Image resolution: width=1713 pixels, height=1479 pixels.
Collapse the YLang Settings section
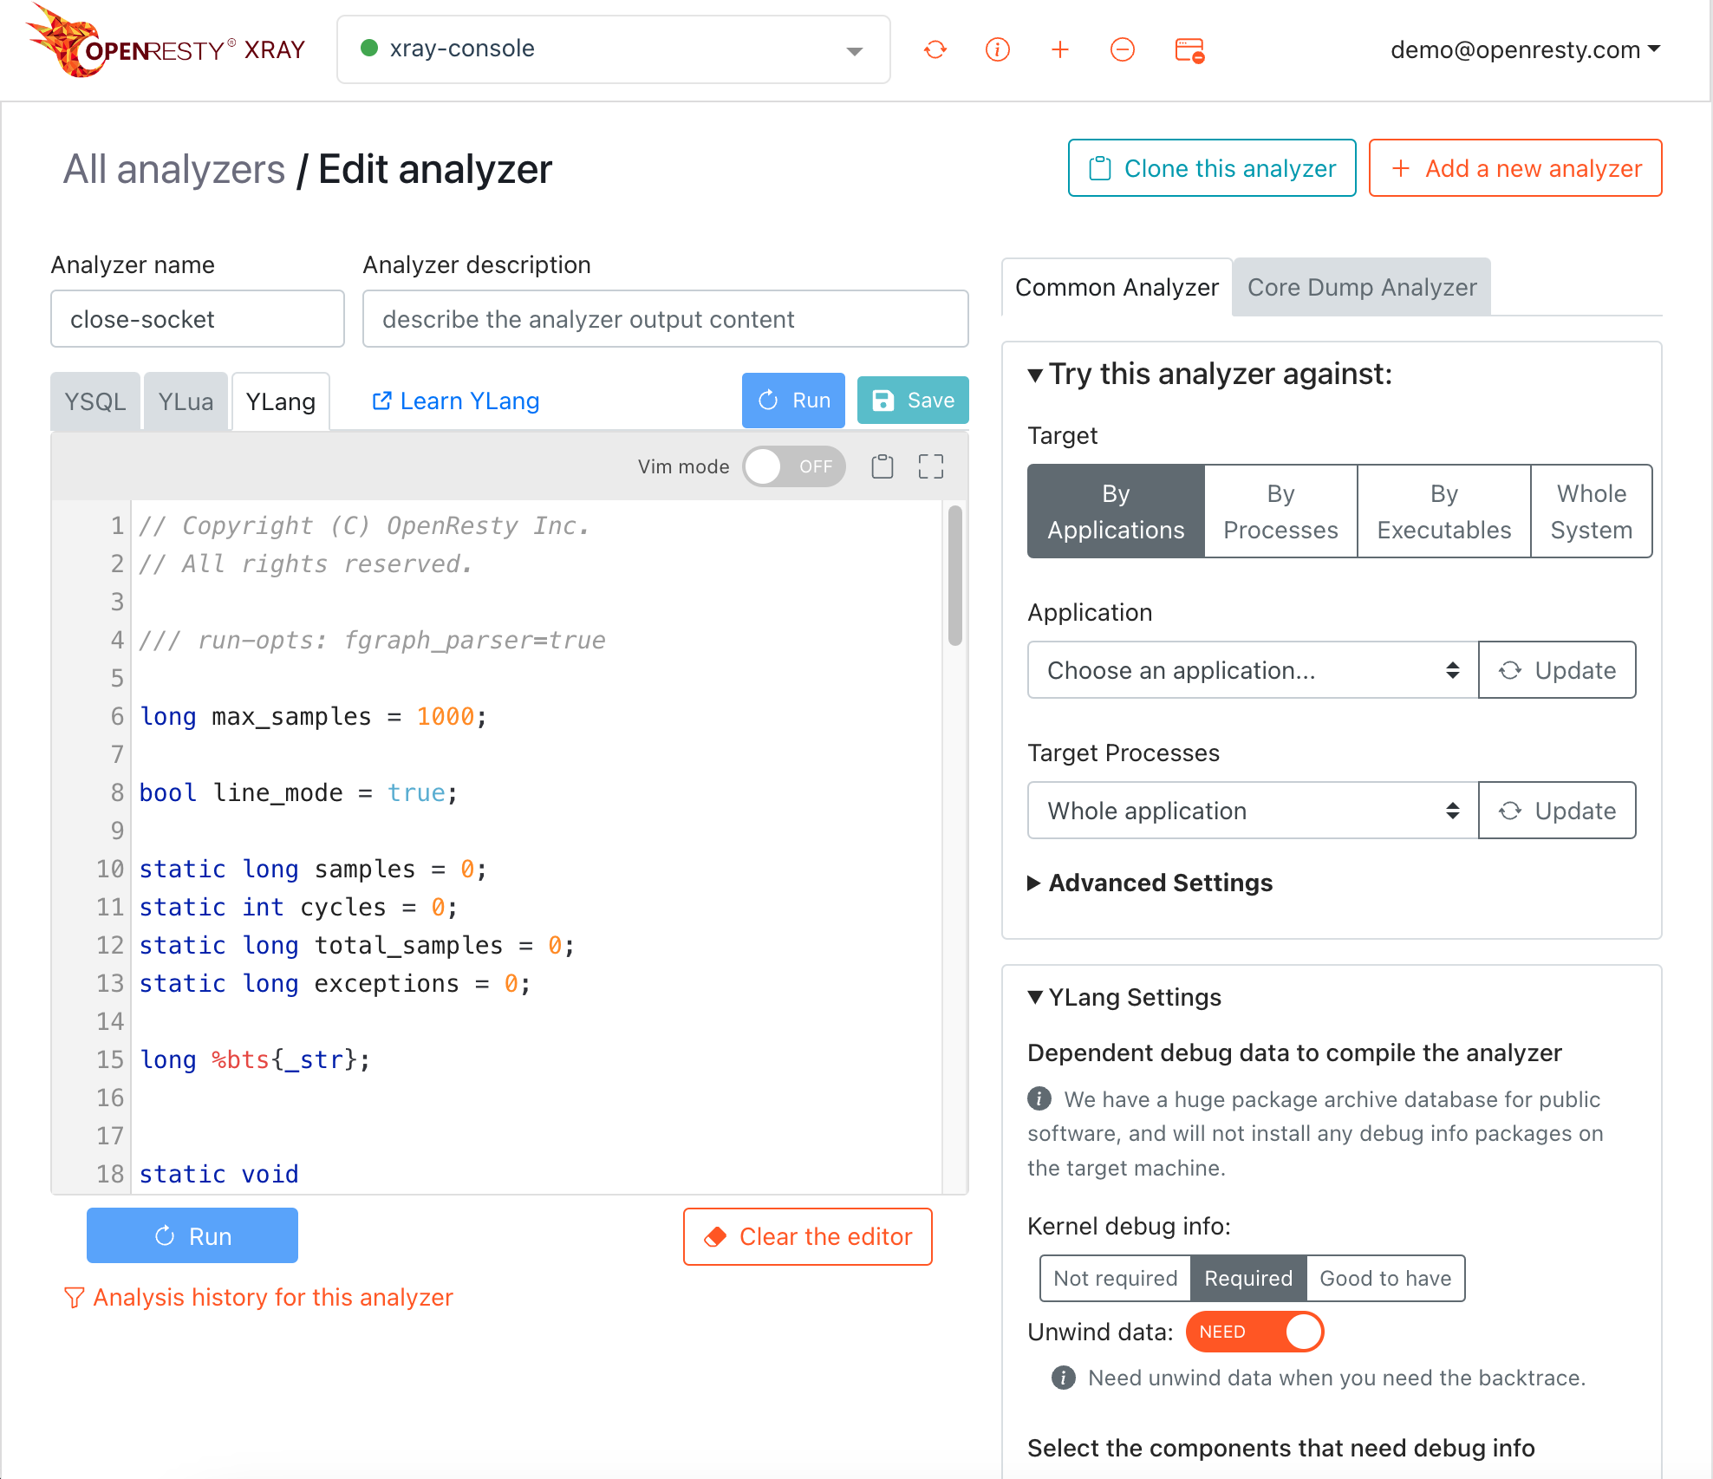(1124, 997)
